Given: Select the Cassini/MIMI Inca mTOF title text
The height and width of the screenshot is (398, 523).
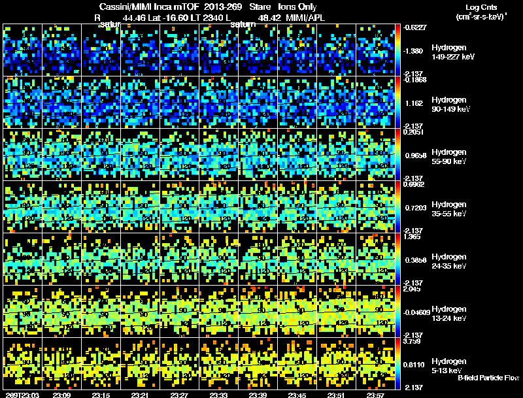Looking at the screenshot, I should pos(149,7).
